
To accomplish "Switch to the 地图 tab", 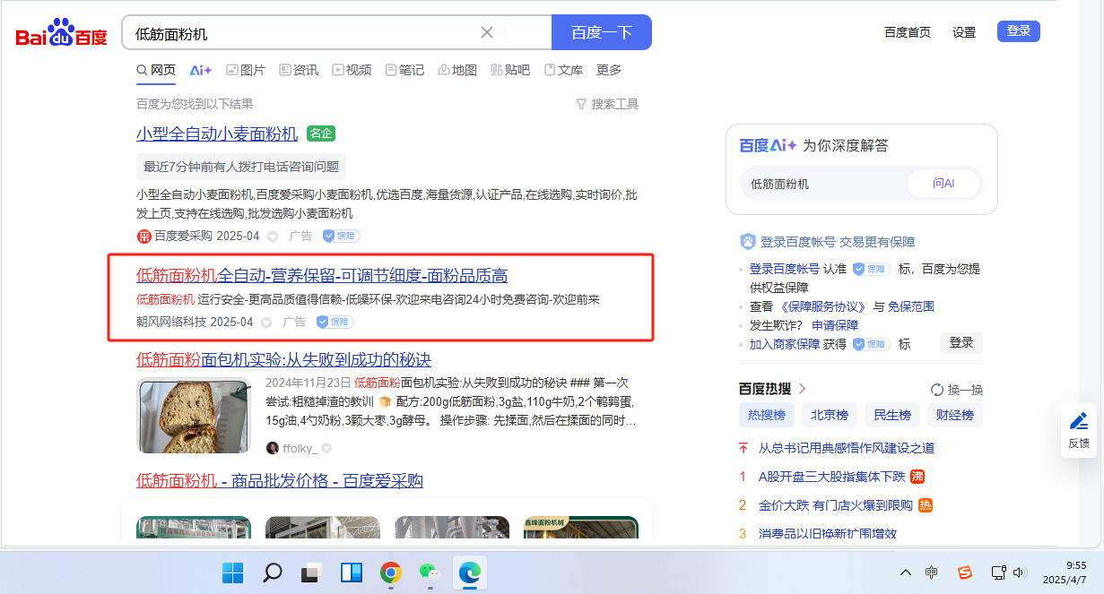I will click(457, 70).
